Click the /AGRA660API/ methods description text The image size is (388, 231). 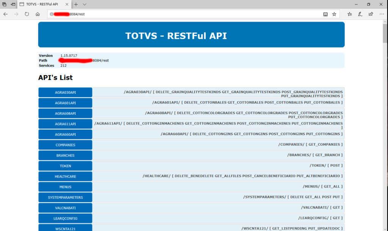click(x=252, y=134)
